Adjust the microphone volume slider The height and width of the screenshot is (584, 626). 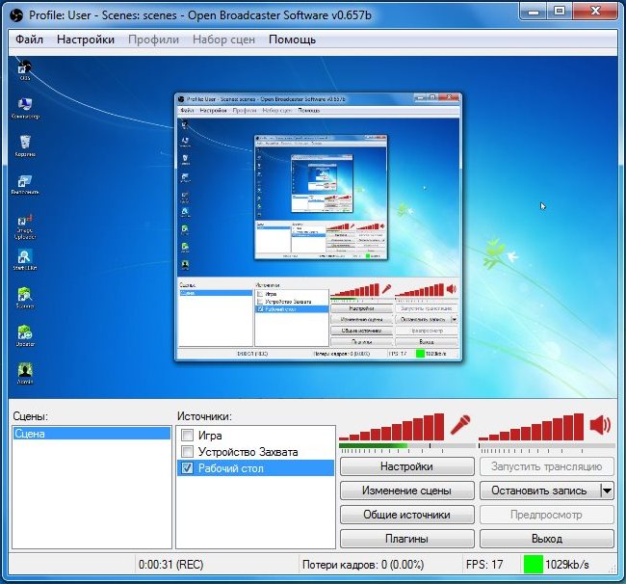click(406, 446)
